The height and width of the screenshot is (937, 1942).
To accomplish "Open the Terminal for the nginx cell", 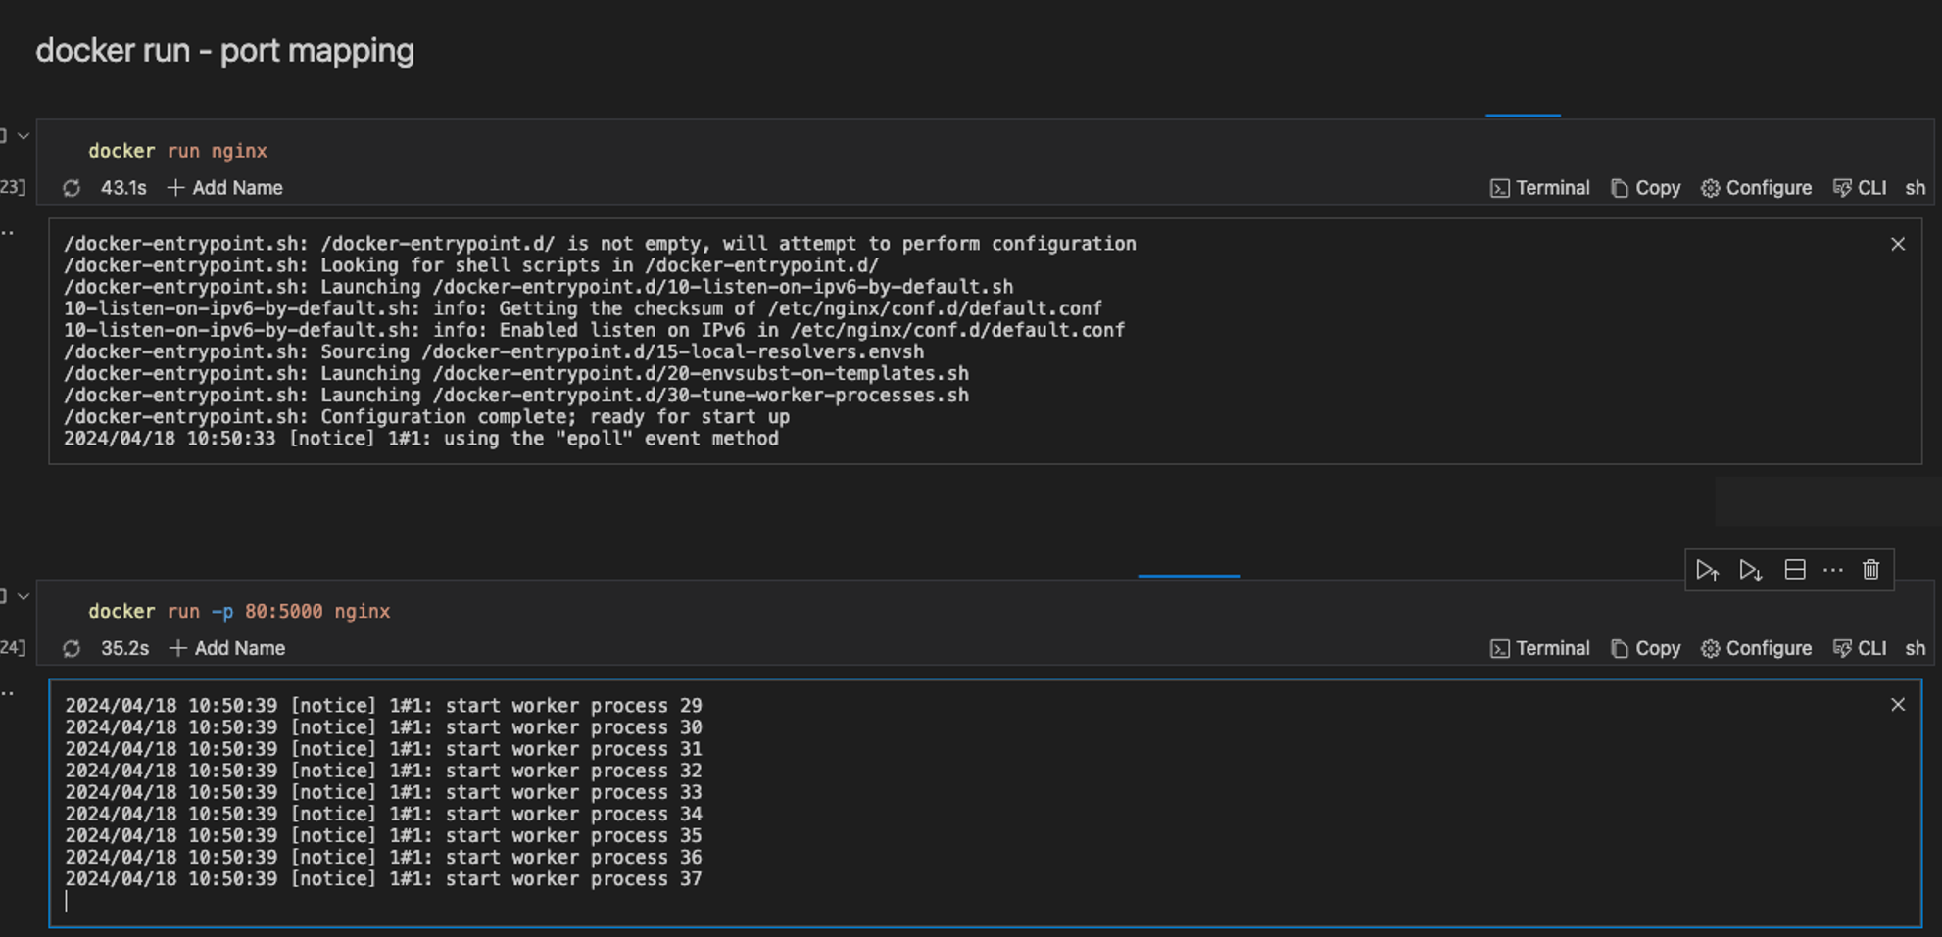I will pyautogui.click(x=1538, y=187).
